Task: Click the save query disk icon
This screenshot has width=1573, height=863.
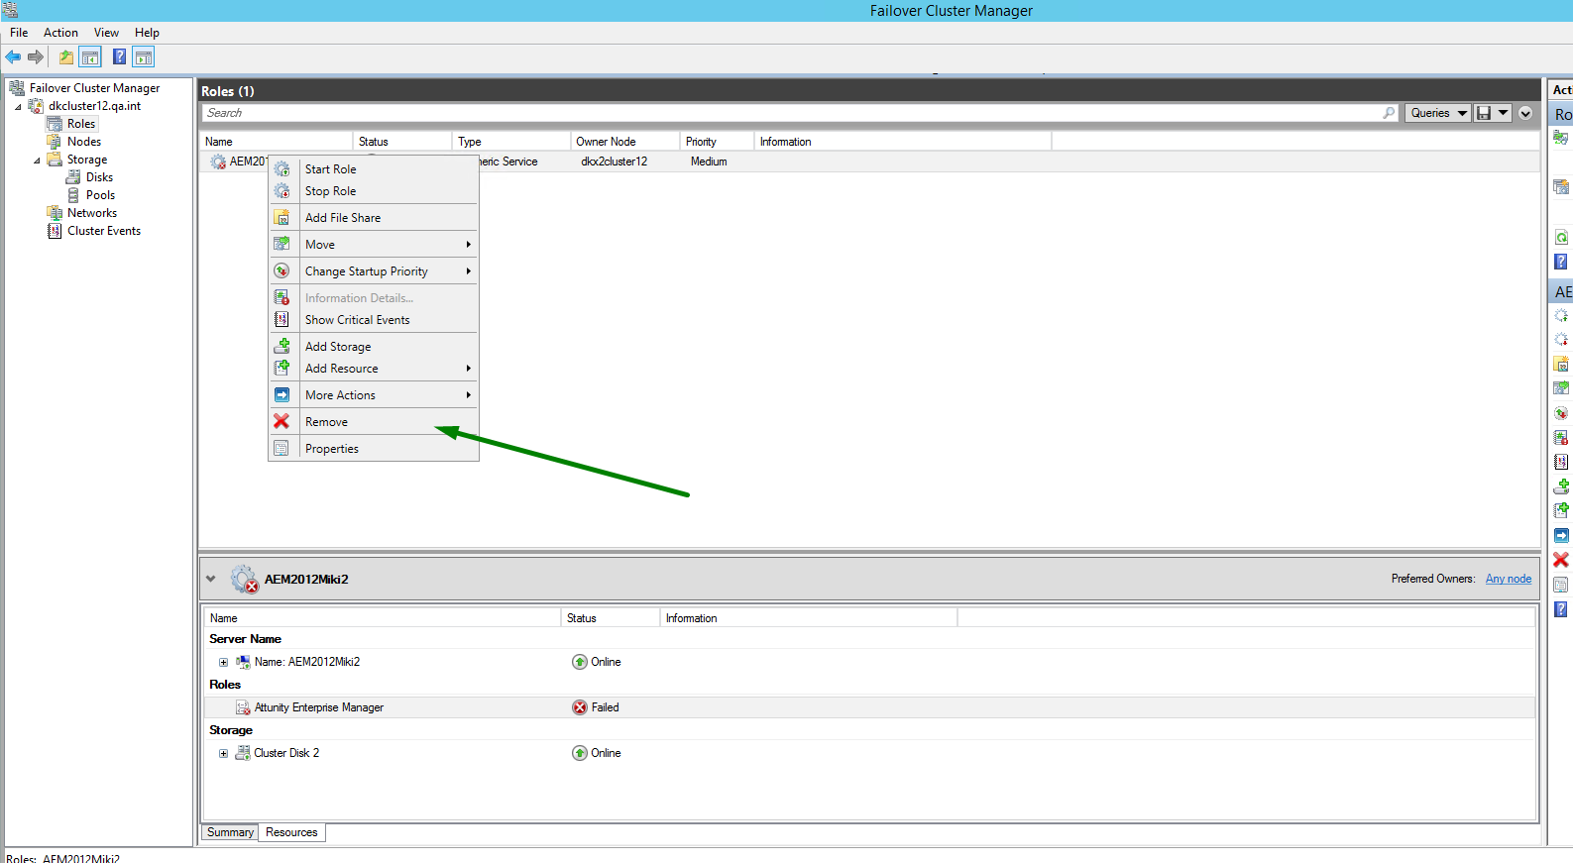Action: coord(1484,113)
